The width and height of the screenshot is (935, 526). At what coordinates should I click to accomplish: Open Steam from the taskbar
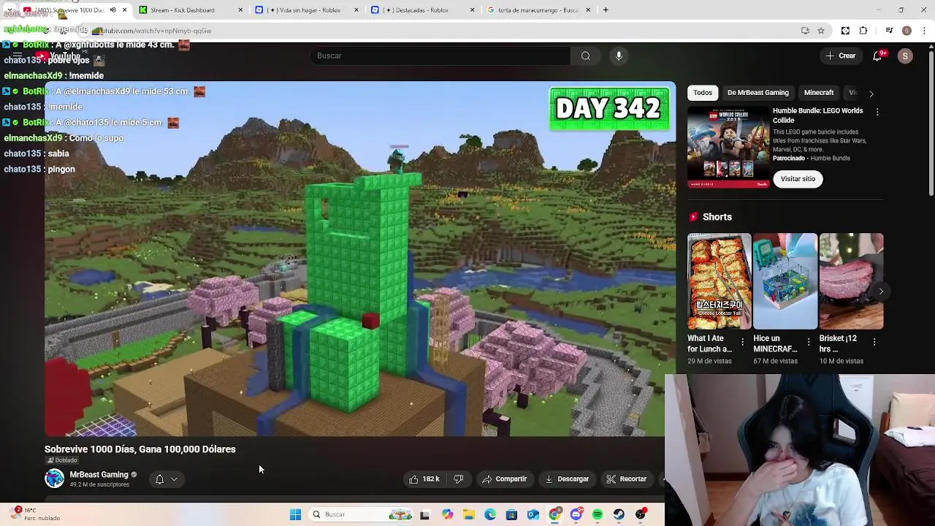point(619,514)
